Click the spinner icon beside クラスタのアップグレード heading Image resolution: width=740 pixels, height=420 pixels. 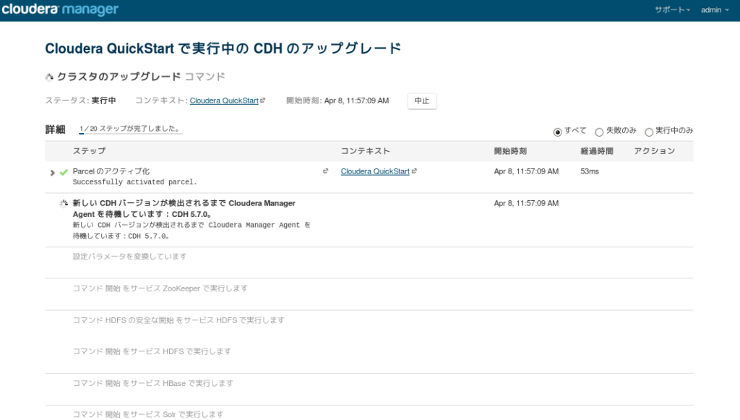pos(49,77)
